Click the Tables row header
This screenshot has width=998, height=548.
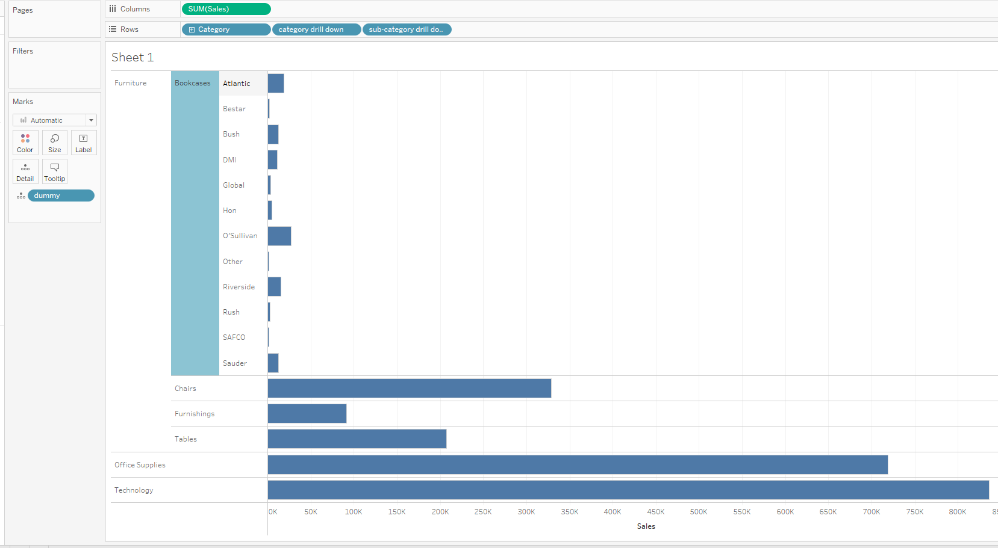(186, 439)
